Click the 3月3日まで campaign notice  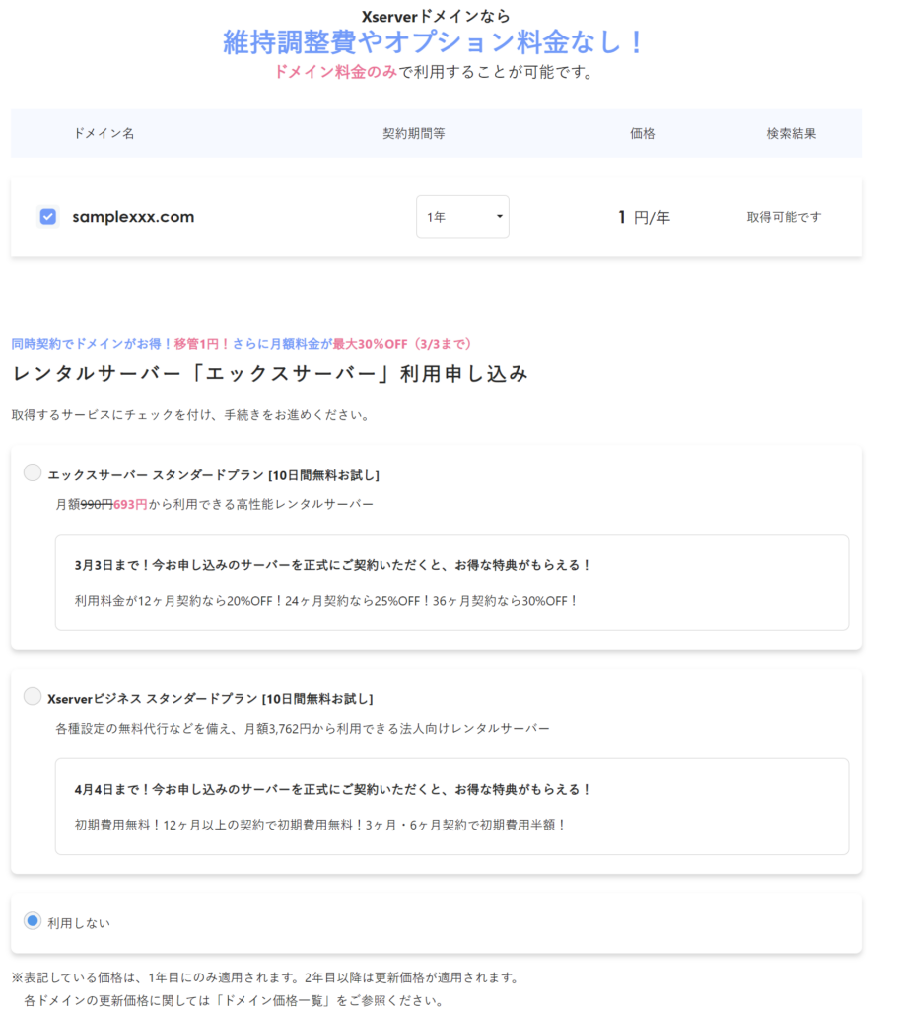click(333, 565)
